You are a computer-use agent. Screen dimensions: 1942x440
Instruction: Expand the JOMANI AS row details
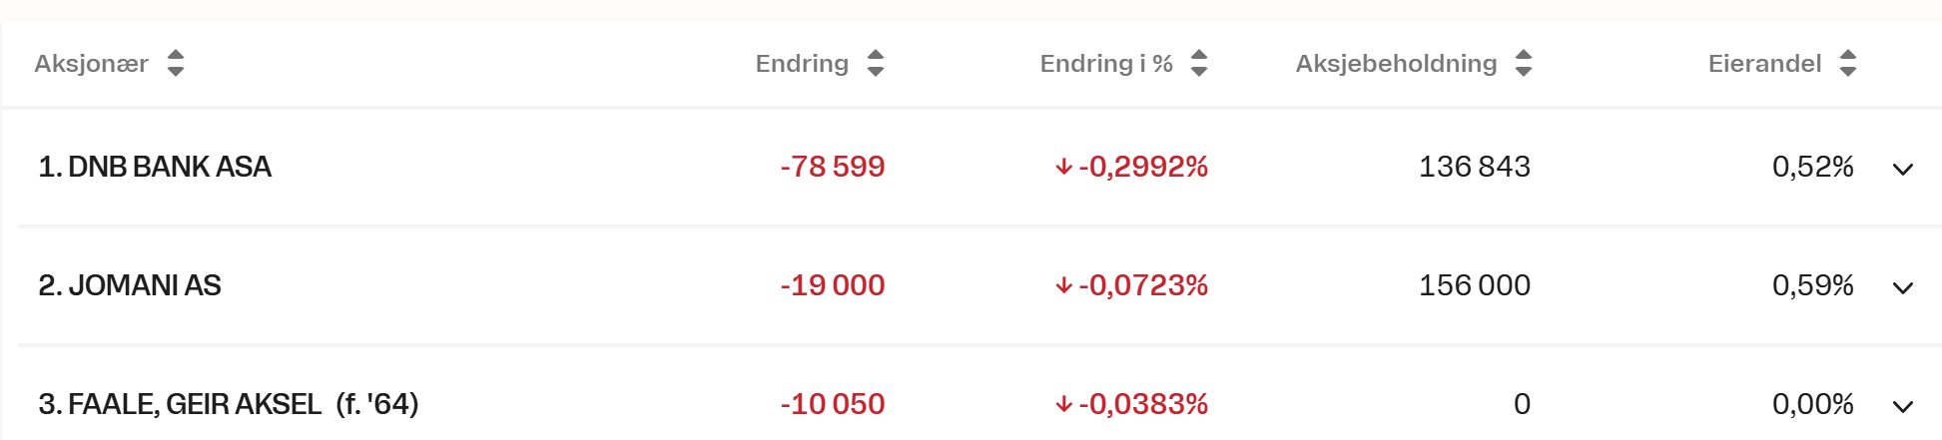pyautogui.click(x=1903, y=287)
